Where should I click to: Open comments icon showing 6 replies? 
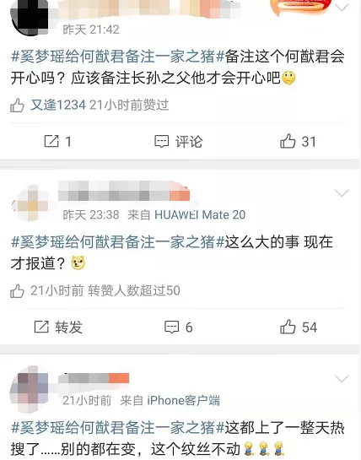coord(178,327)
